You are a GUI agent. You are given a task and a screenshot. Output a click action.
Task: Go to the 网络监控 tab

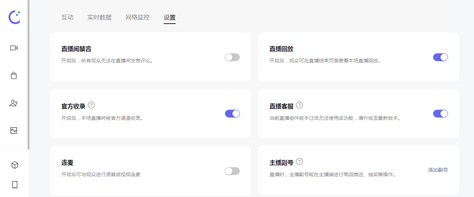coord(138,17)
